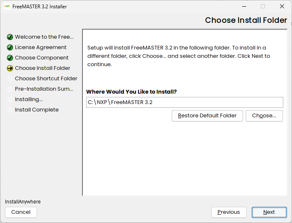Go back with the Previous button
Screen dimensions: 292x223
coord(229,212)
